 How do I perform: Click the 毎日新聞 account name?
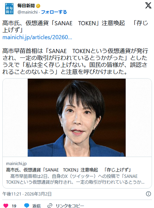[26, 6]
